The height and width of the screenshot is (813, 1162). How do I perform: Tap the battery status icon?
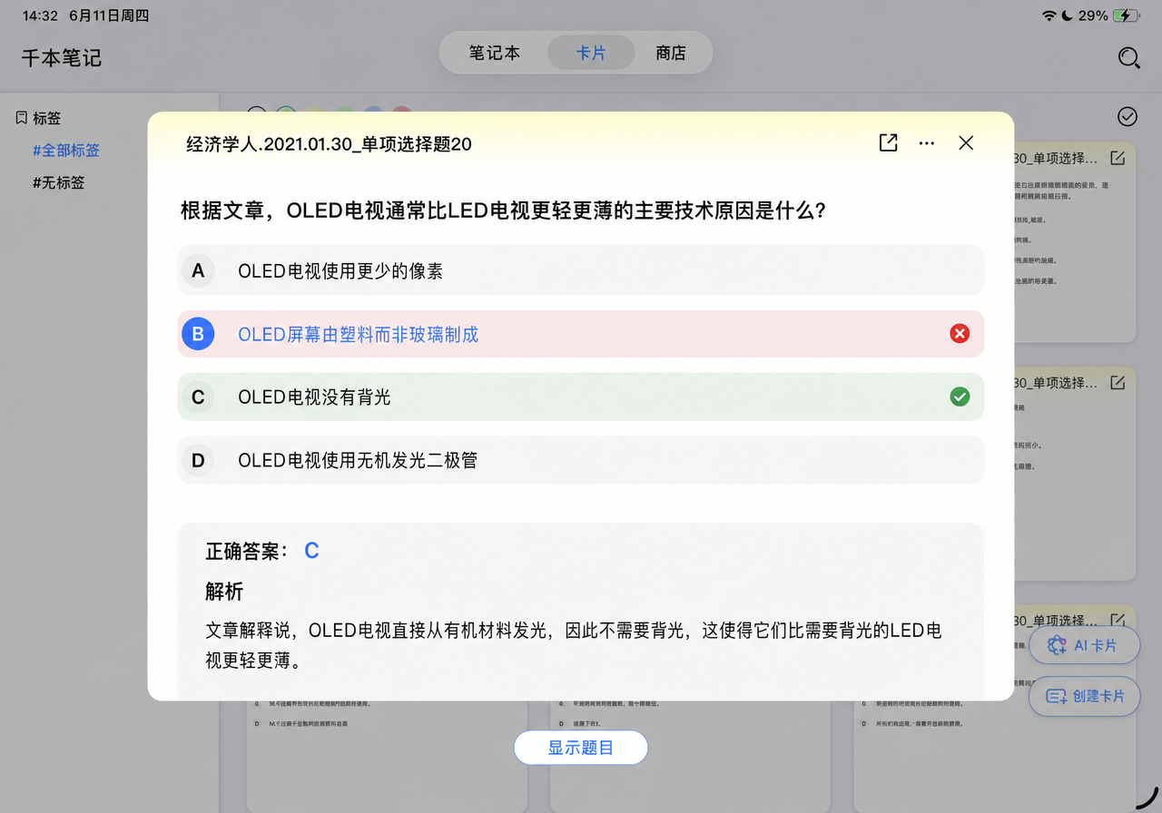pyautogui.click(x=1126, y=15)
